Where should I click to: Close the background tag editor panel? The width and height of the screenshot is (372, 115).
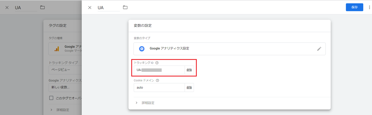[7, 7]
